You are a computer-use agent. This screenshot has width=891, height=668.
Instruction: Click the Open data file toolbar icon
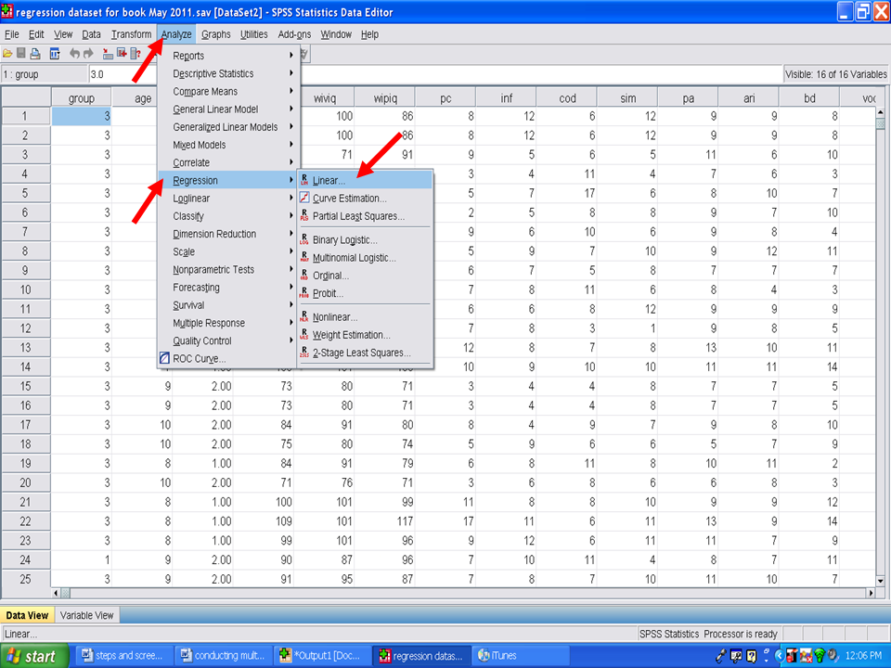point(7,54)
